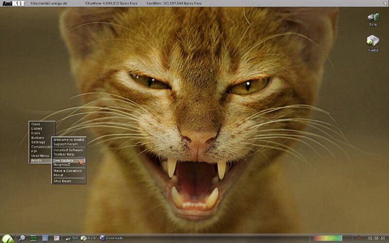Click the fifth taskbar launcher icon
The height and width of the screenshot is (243, 389).
pyautogui.click(x=57, y=238)
